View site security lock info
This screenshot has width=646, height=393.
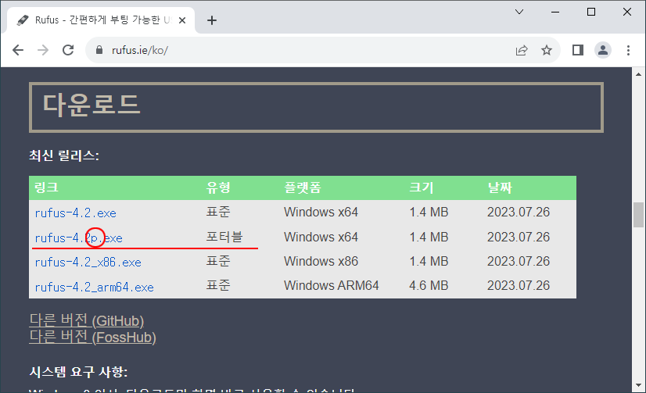[99, 50]
